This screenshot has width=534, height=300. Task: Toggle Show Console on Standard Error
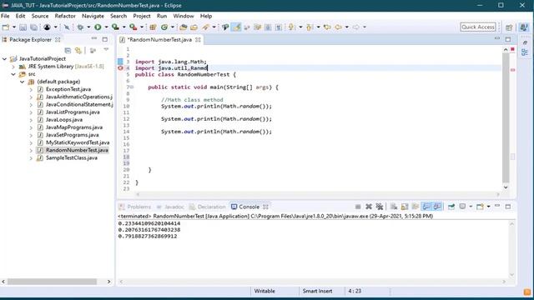pos(437,207)
